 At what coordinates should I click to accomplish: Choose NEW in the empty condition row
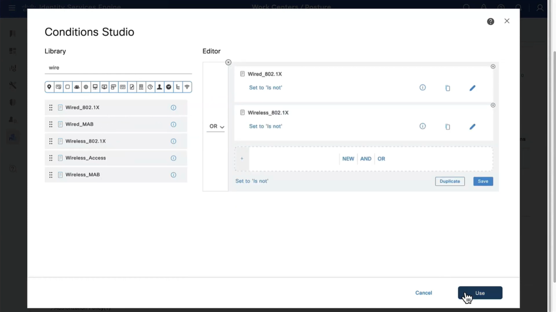348,159
